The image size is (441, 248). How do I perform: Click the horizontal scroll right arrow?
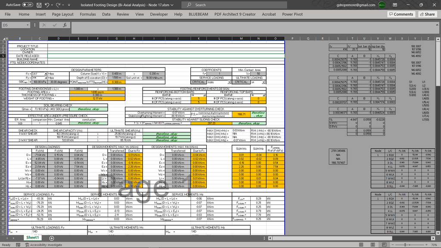point(433,238)
